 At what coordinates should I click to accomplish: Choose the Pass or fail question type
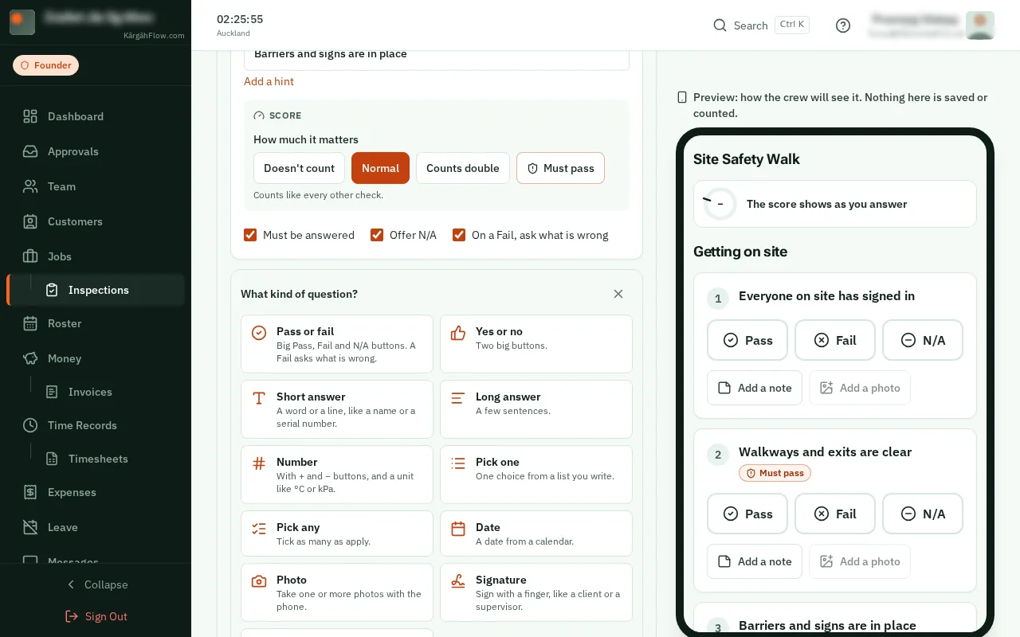click(337, 344)
